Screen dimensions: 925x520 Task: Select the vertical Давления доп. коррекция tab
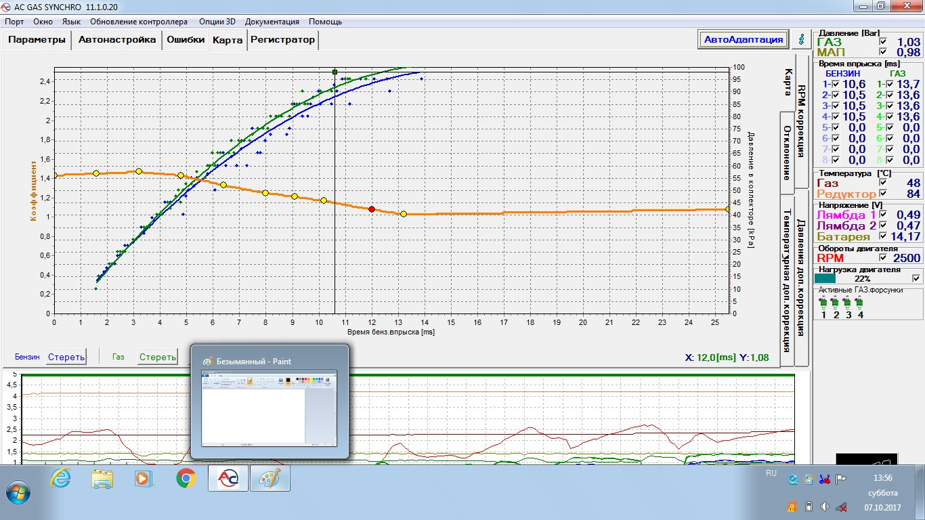point(802,278)
